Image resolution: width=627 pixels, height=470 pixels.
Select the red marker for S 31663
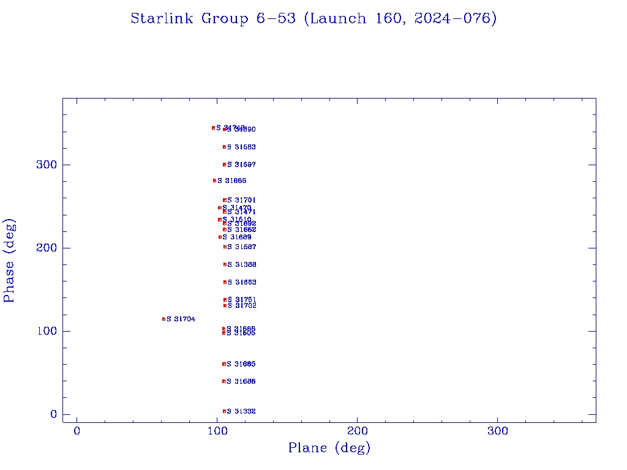[225, 282]
